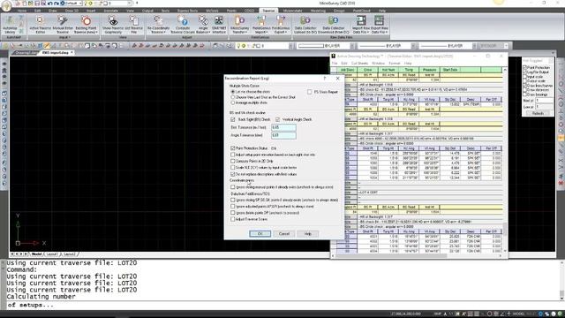
Task: Enable Compute Points in 2D Only
Action: pyautogui.click(x=233, y=161)
